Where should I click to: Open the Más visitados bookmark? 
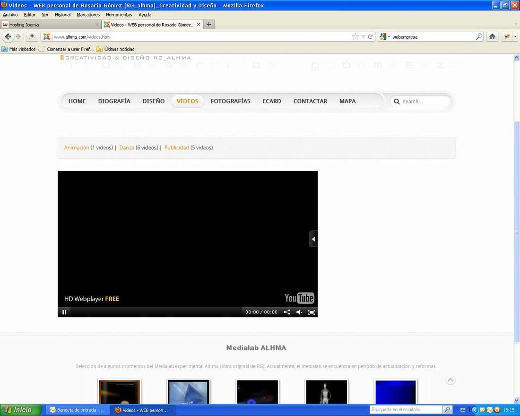click(x=18, y=49)
